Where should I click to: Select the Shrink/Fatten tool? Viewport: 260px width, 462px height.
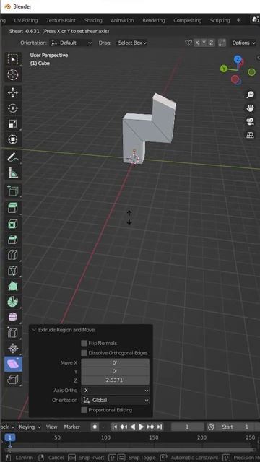click(x=13, y=349)
